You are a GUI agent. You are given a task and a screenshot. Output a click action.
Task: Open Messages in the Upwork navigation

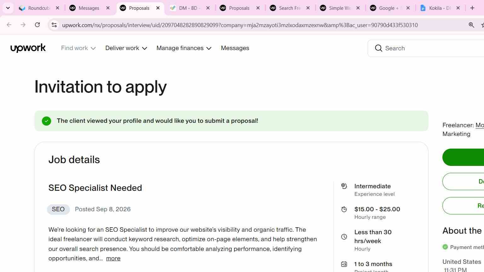coord(235,48)
